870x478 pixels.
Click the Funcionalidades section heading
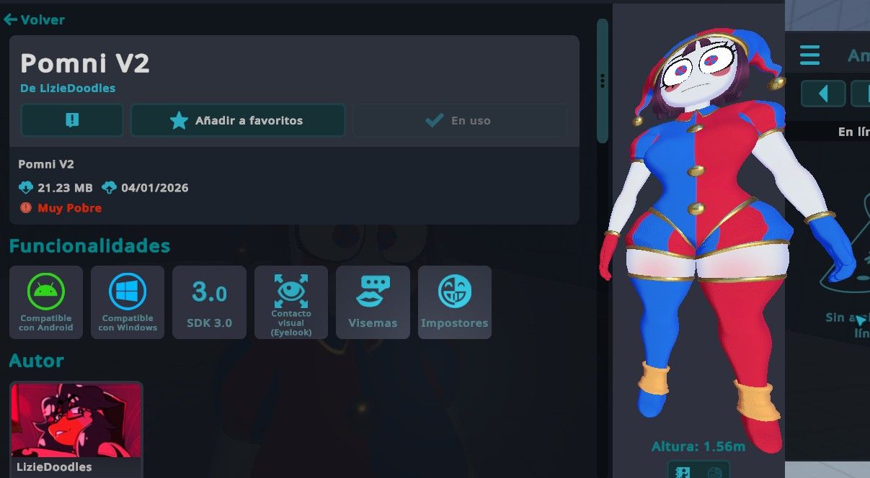pos(89,246)
